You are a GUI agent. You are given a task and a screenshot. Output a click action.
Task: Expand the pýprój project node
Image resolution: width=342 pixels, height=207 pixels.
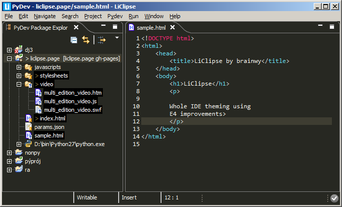(x=9, y=161)
